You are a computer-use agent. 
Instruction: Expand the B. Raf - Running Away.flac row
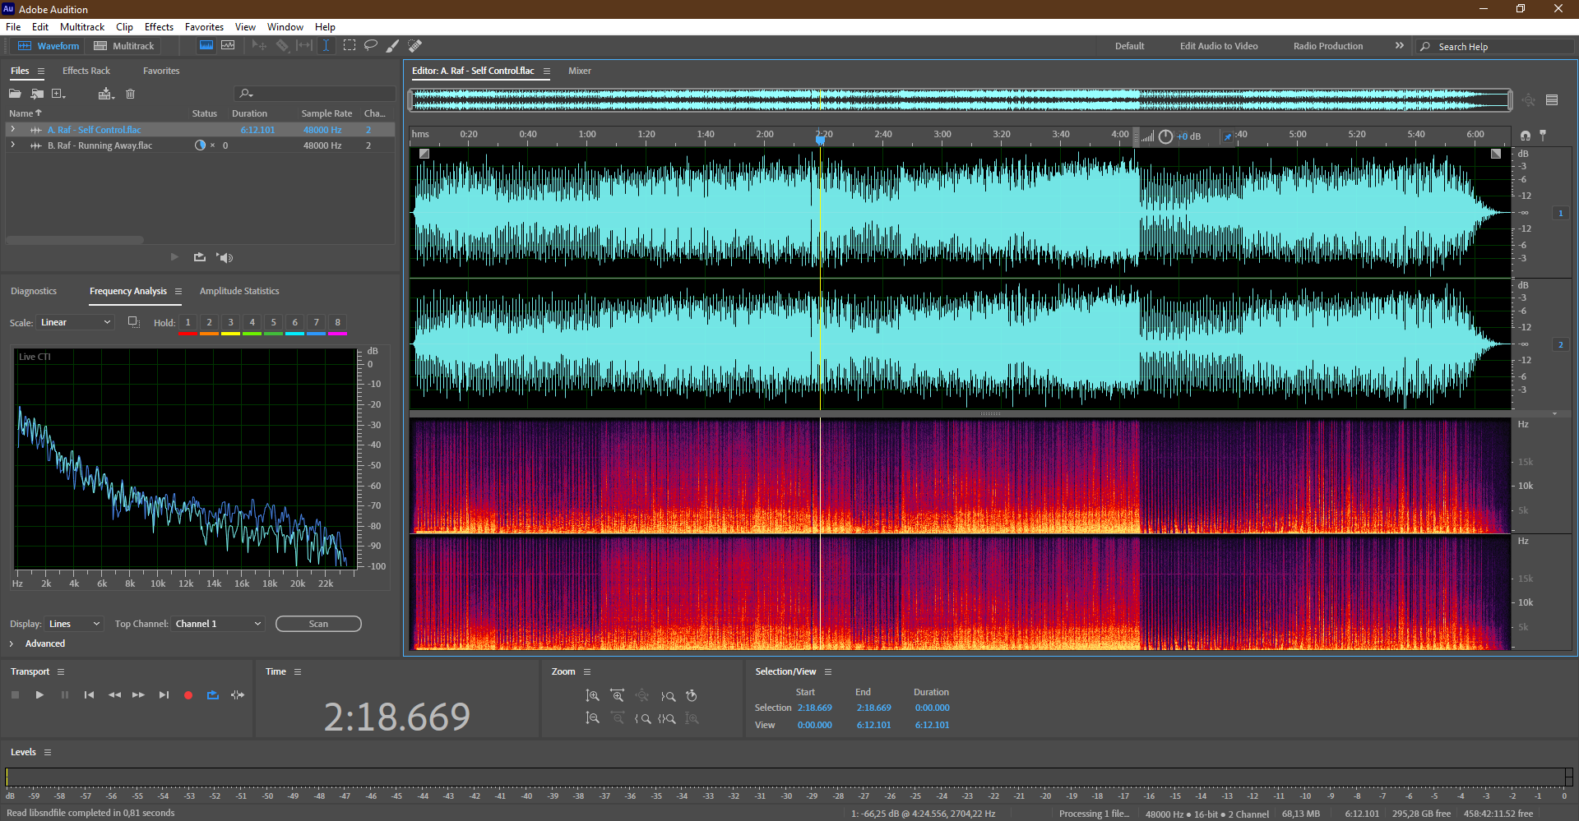click(12, 145)
